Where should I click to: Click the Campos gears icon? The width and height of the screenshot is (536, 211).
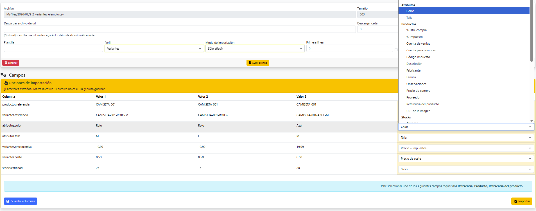coord(3,75)
